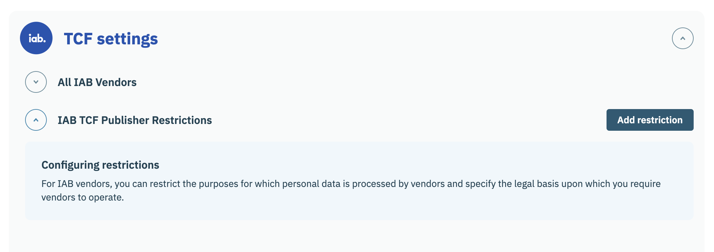Click the Configuring restrictions heading

pyautogui.click(x=100, y=165)
